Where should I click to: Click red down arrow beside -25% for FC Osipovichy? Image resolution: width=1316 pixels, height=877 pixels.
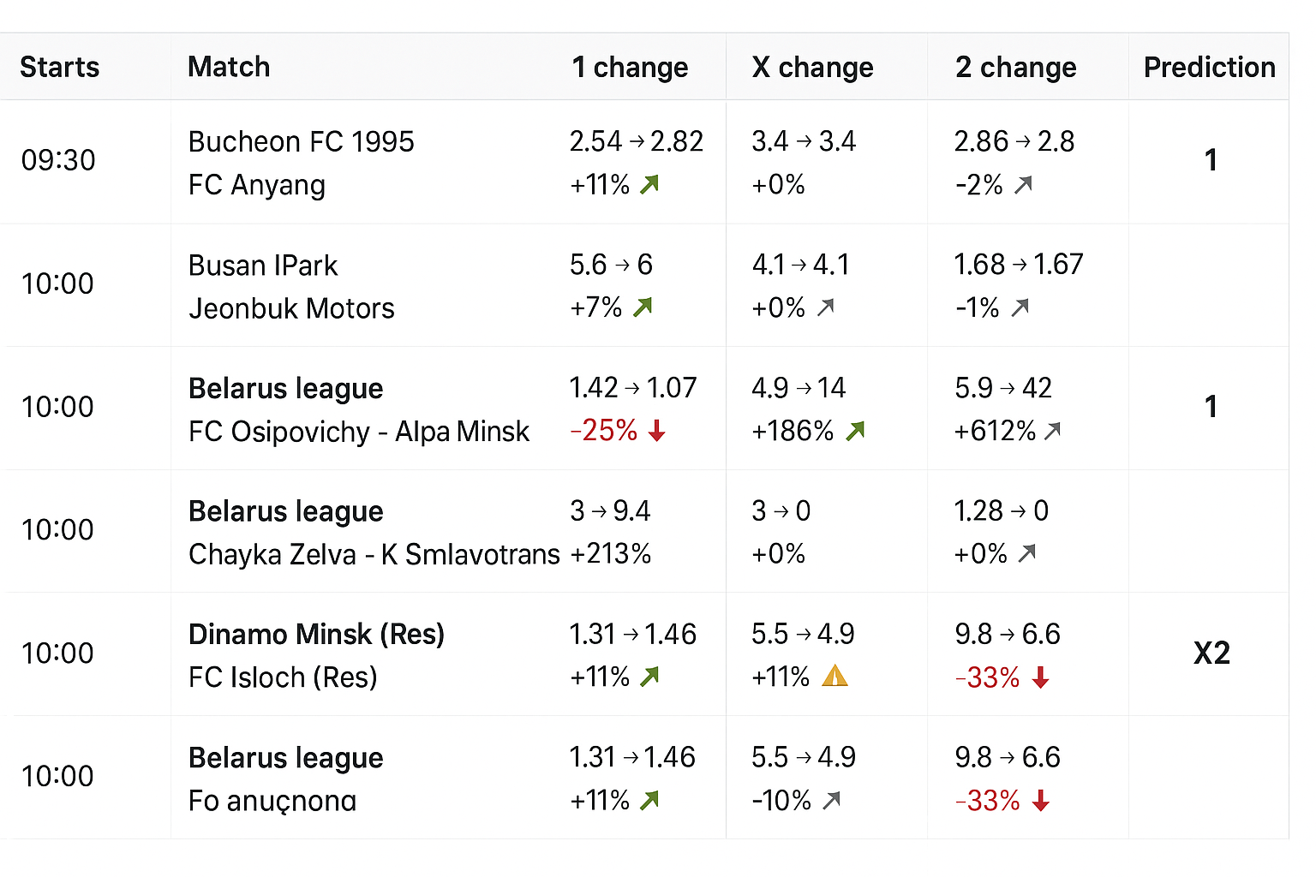[657, 431]
